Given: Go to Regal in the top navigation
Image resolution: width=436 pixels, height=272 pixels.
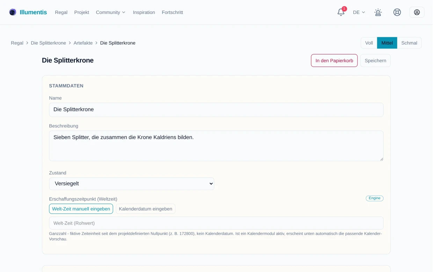Looking at the screenshot, I should [61, 12].
